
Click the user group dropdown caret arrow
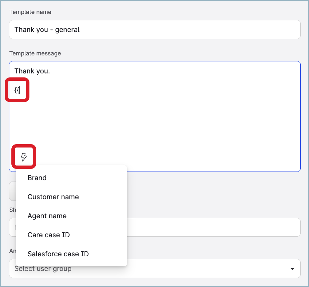[292, 269]
